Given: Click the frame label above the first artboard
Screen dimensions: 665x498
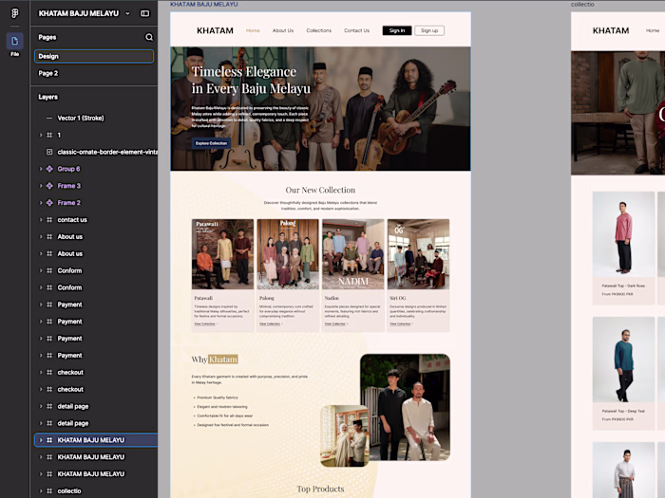Looking at the screenshot, I should tap(204, 4).
